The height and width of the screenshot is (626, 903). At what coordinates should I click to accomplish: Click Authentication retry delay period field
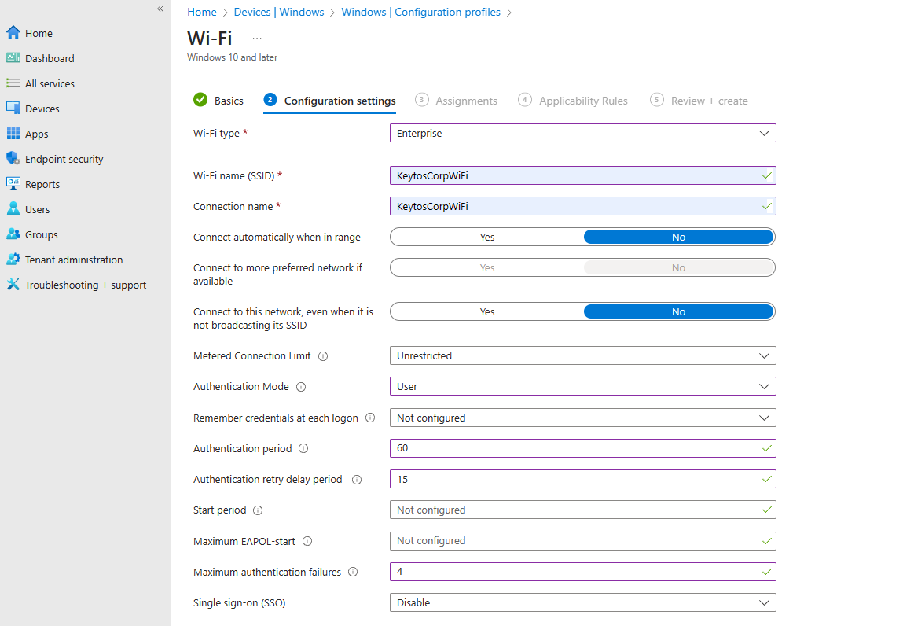pos(583,479)
